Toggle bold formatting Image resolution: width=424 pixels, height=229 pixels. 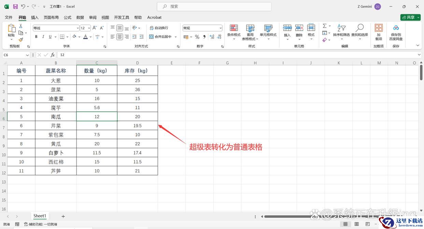(36, 37)
